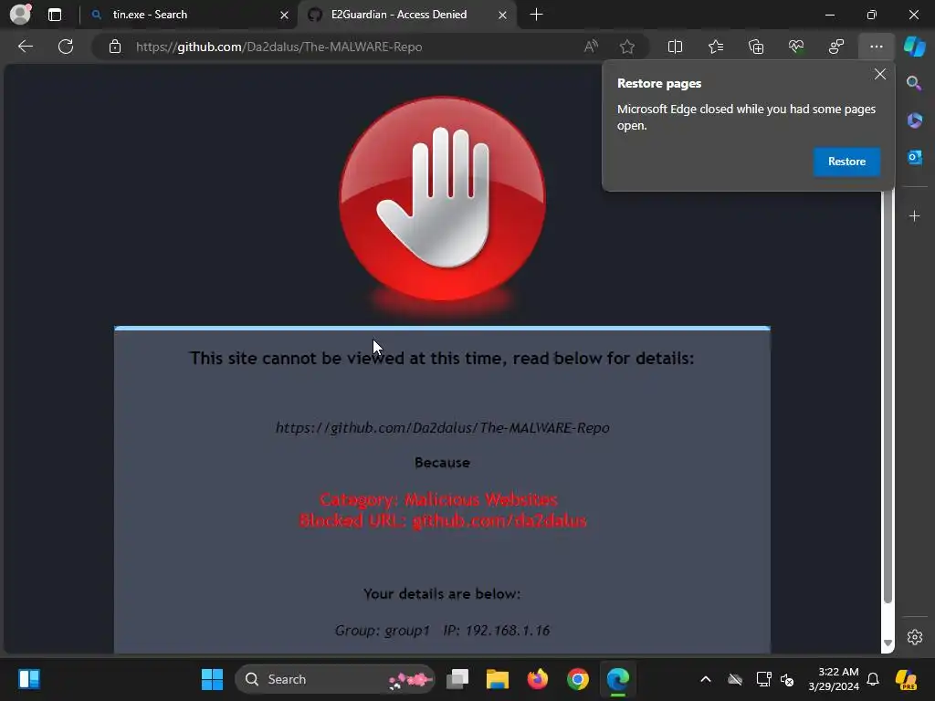Screen dimensions: 935x701
Task: Open the Windows Start menu
Action: tap(212, 679)
